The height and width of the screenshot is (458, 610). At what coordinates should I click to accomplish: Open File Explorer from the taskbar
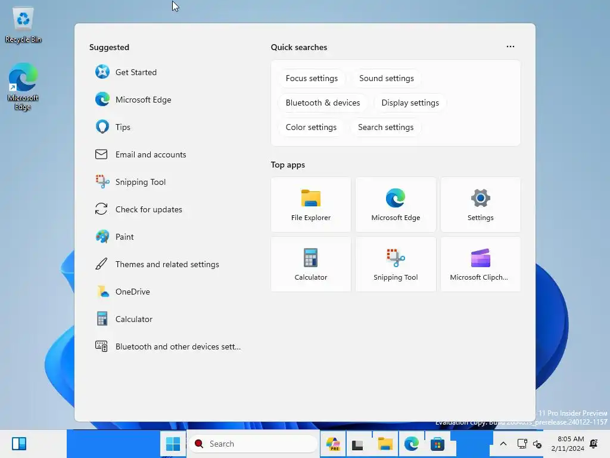tap(385, 444)
